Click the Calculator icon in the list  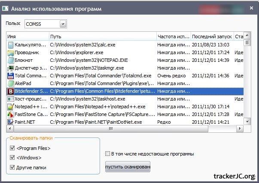(x=11, y=45)
